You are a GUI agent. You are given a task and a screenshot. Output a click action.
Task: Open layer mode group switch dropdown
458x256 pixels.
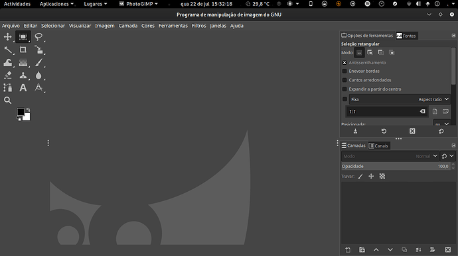(x=448, y=156)
